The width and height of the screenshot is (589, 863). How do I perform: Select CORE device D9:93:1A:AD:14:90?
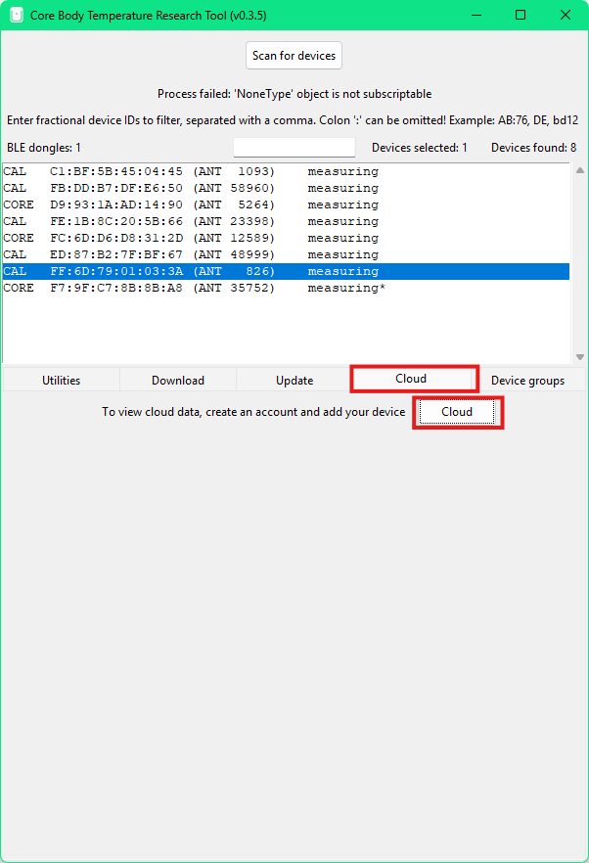[x=286, y=204]
